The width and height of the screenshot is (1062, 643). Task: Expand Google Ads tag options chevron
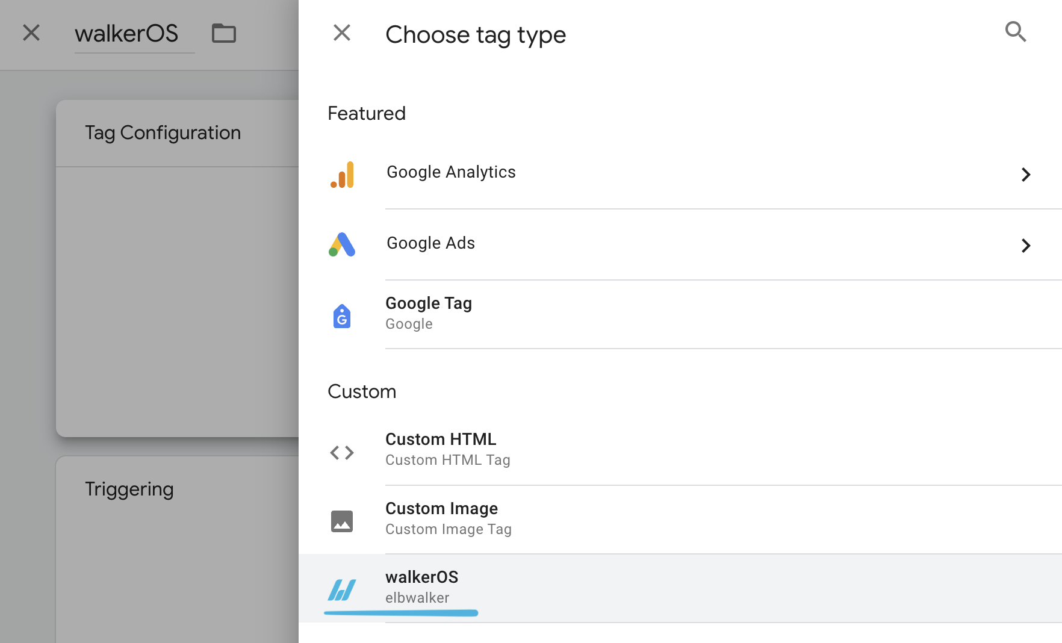[x=1026, y=246]
